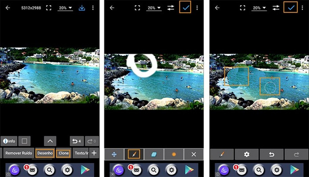Open Play Store icon in middle ad bar
Viewport: 309px width, 177px height.
pos(189,170)
